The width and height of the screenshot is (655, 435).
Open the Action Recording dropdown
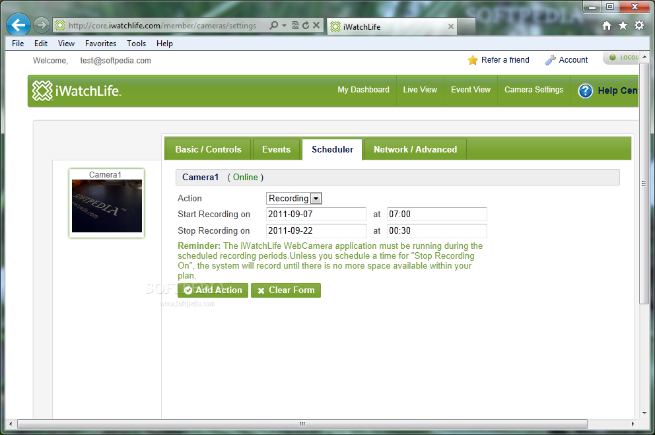click(x=294, y=198)
